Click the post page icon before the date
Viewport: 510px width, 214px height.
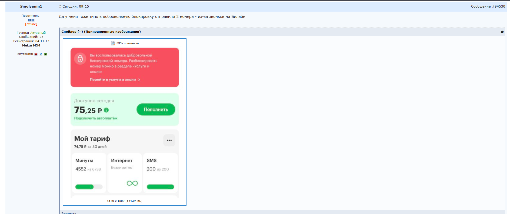[60, 6]
